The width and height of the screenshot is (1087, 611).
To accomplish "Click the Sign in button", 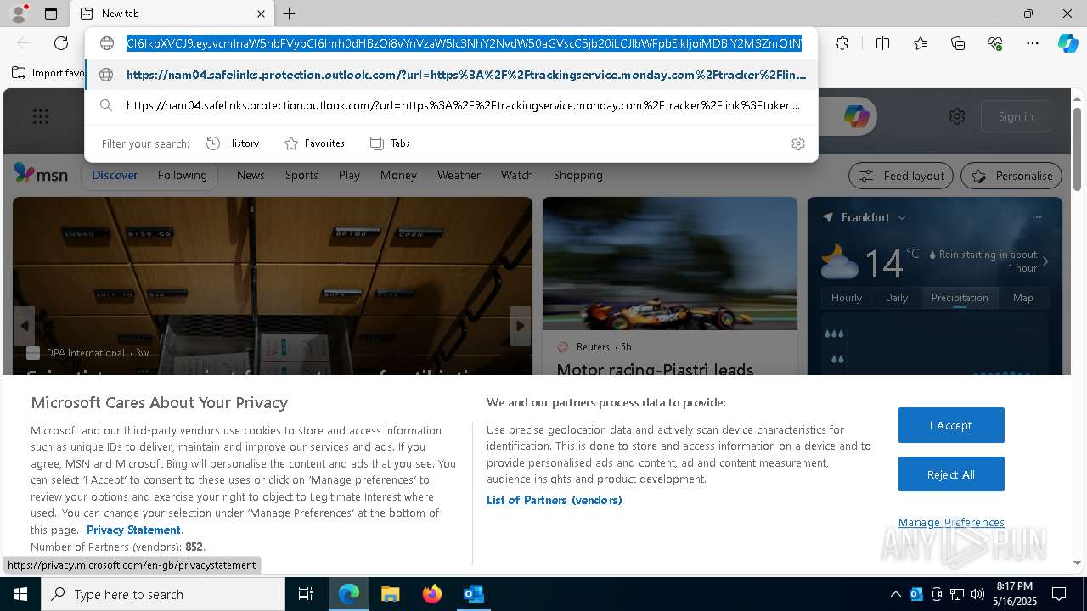I will tap(1016, 116).
